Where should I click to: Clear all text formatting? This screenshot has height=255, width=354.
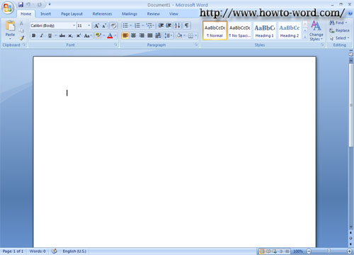pyautogui.click(x=113, y=25)
